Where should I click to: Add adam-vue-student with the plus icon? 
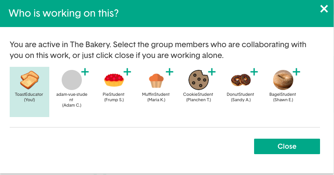[85, 72]
